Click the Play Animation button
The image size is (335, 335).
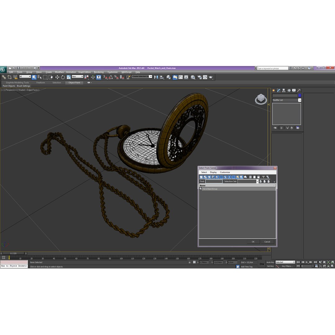point(307,262)
